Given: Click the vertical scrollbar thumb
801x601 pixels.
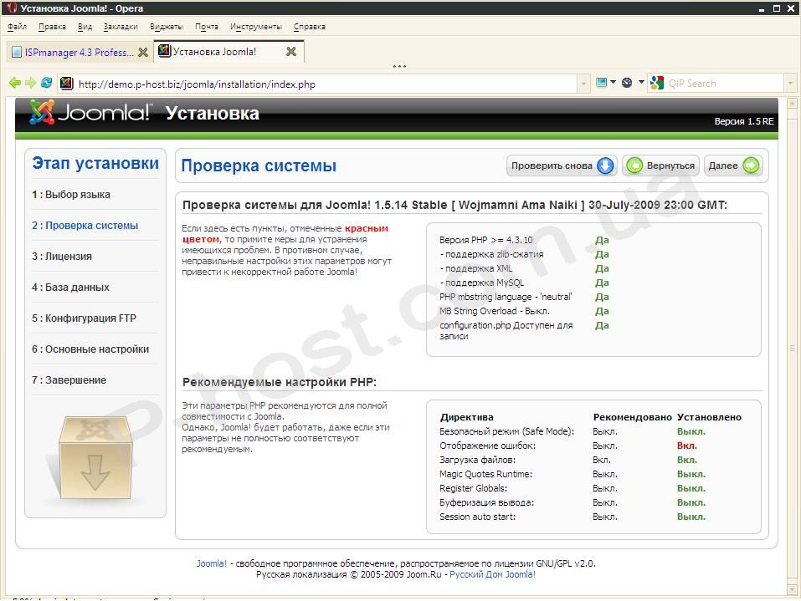Looking at the screenshot, I should (x=792, y=348).
